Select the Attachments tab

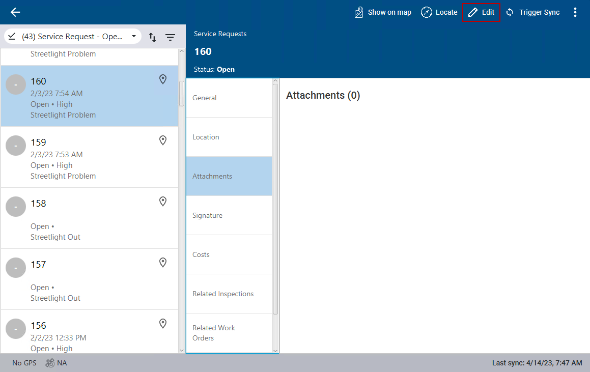(x=229, y=176)
